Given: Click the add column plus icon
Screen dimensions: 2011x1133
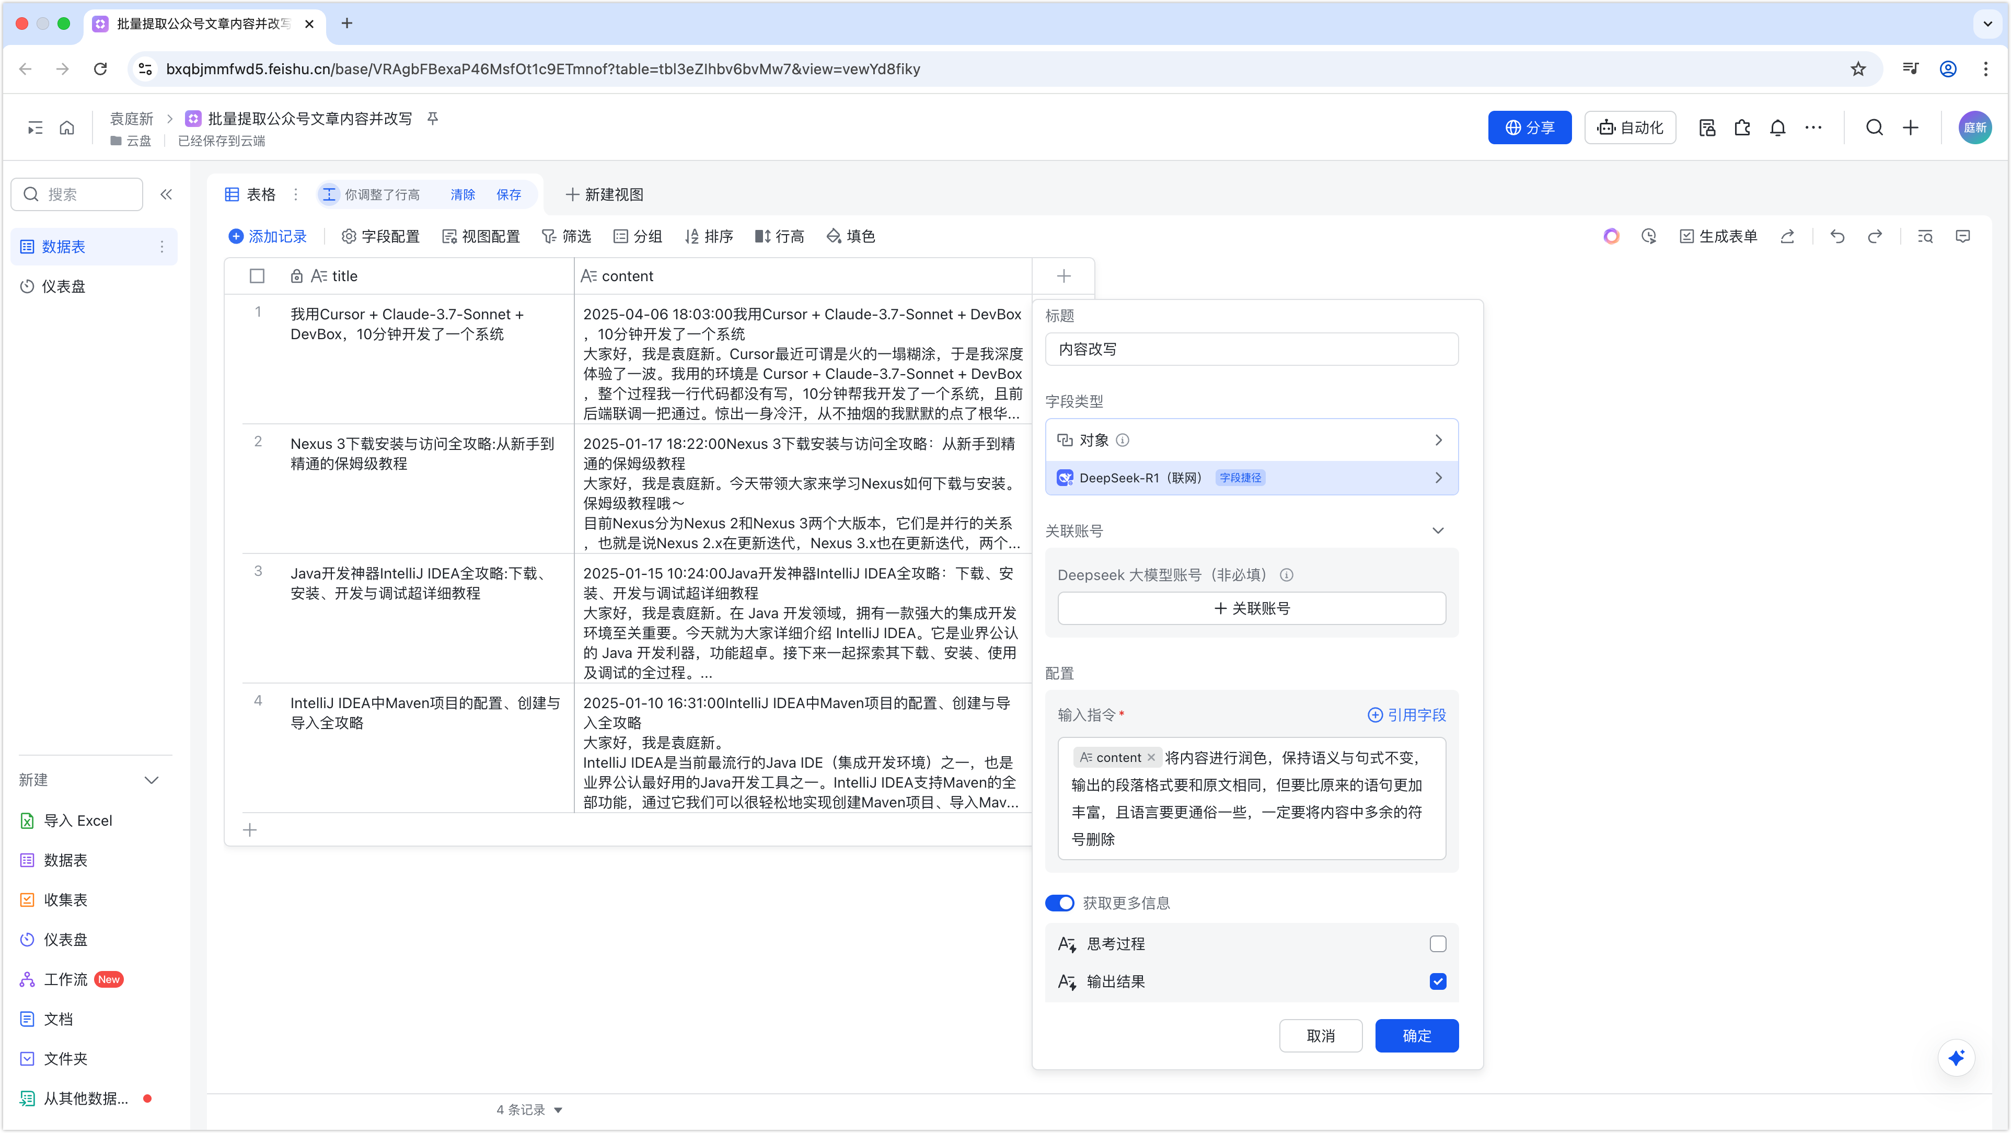Looking at the screenshot, I should pyautogui.click(x=1064, y=276).
